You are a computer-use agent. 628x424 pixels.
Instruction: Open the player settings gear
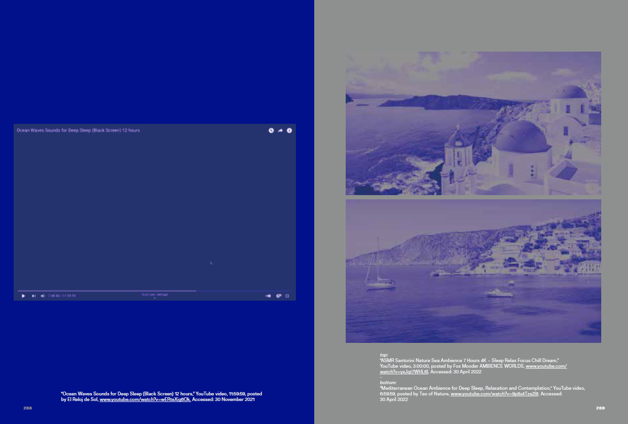(x=279, y=296)
